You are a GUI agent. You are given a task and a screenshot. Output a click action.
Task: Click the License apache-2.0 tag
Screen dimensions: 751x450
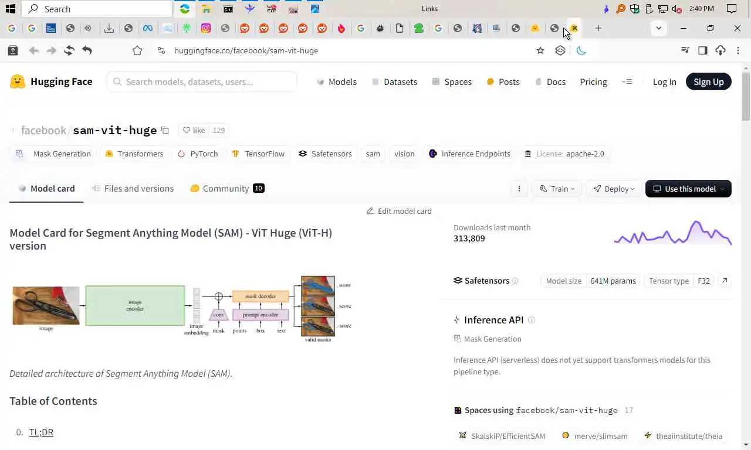[x=564, y=154]
